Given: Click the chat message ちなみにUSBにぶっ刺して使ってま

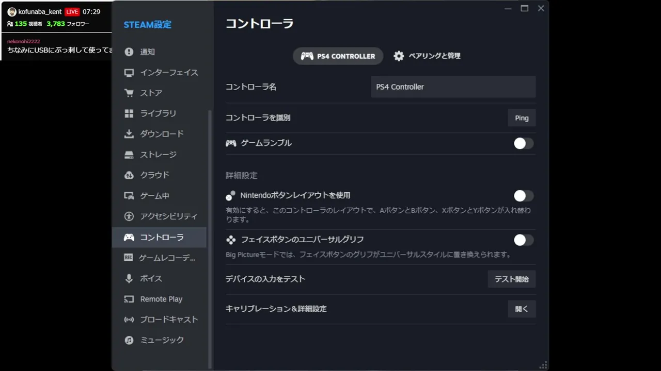Looking at the screenshot, I should (x=60, y=50).
